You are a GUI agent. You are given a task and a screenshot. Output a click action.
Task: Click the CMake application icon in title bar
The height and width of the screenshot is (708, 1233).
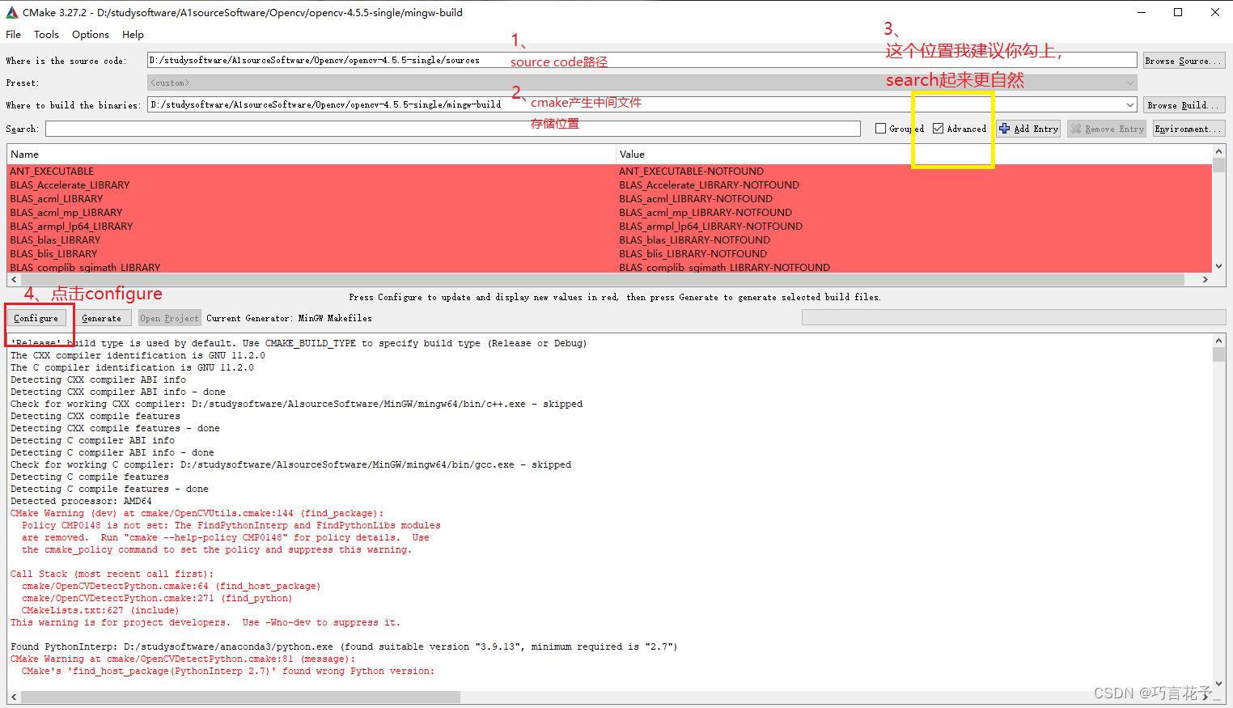[x=11, y=12]
